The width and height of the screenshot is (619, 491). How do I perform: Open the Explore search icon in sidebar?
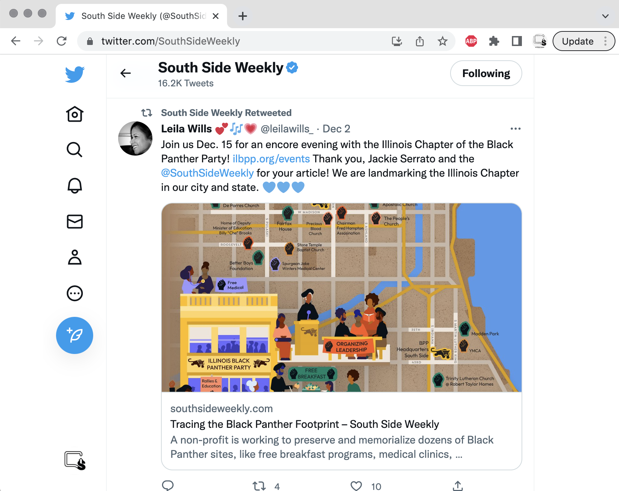coord(75,150)
